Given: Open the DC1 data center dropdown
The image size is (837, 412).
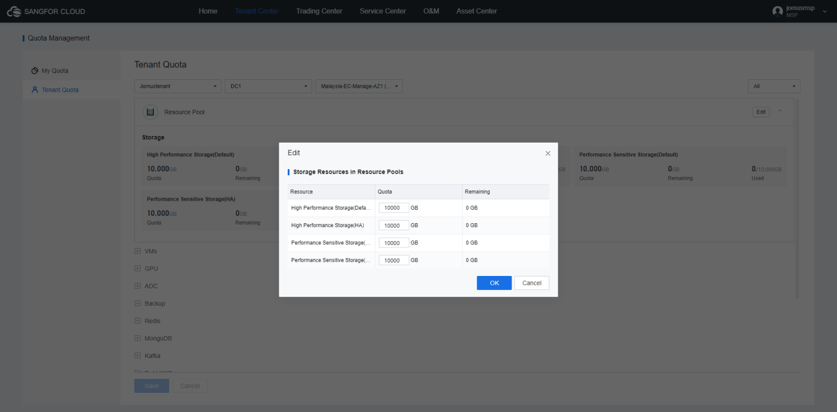Looking at the screenshot, I should pyautogui.click(x=269, y=87).
